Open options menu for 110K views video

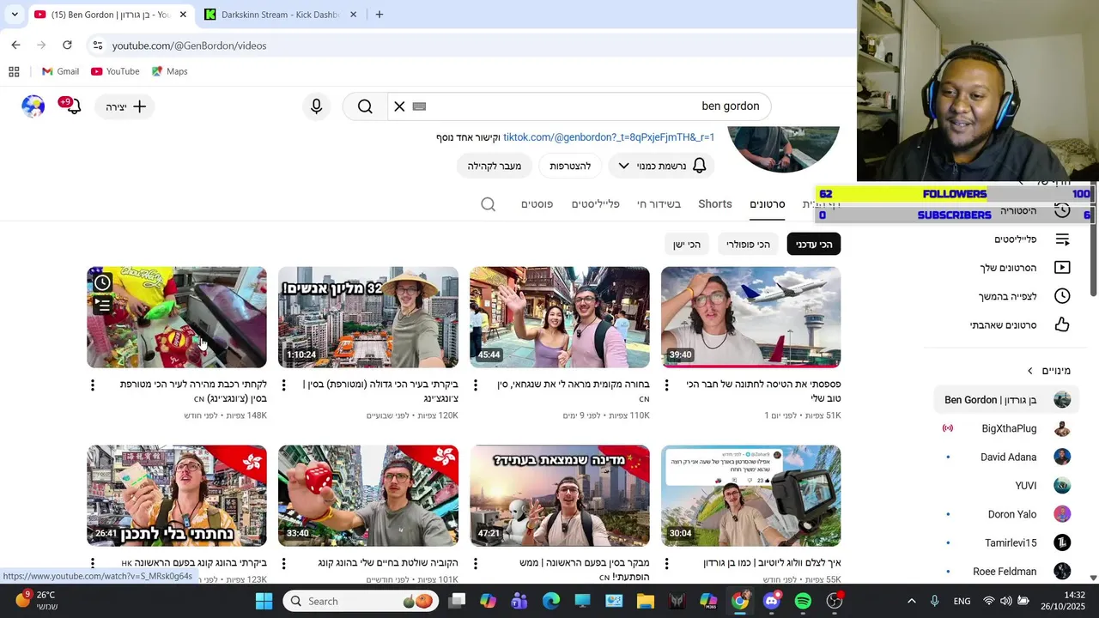(x=476, y=385)
